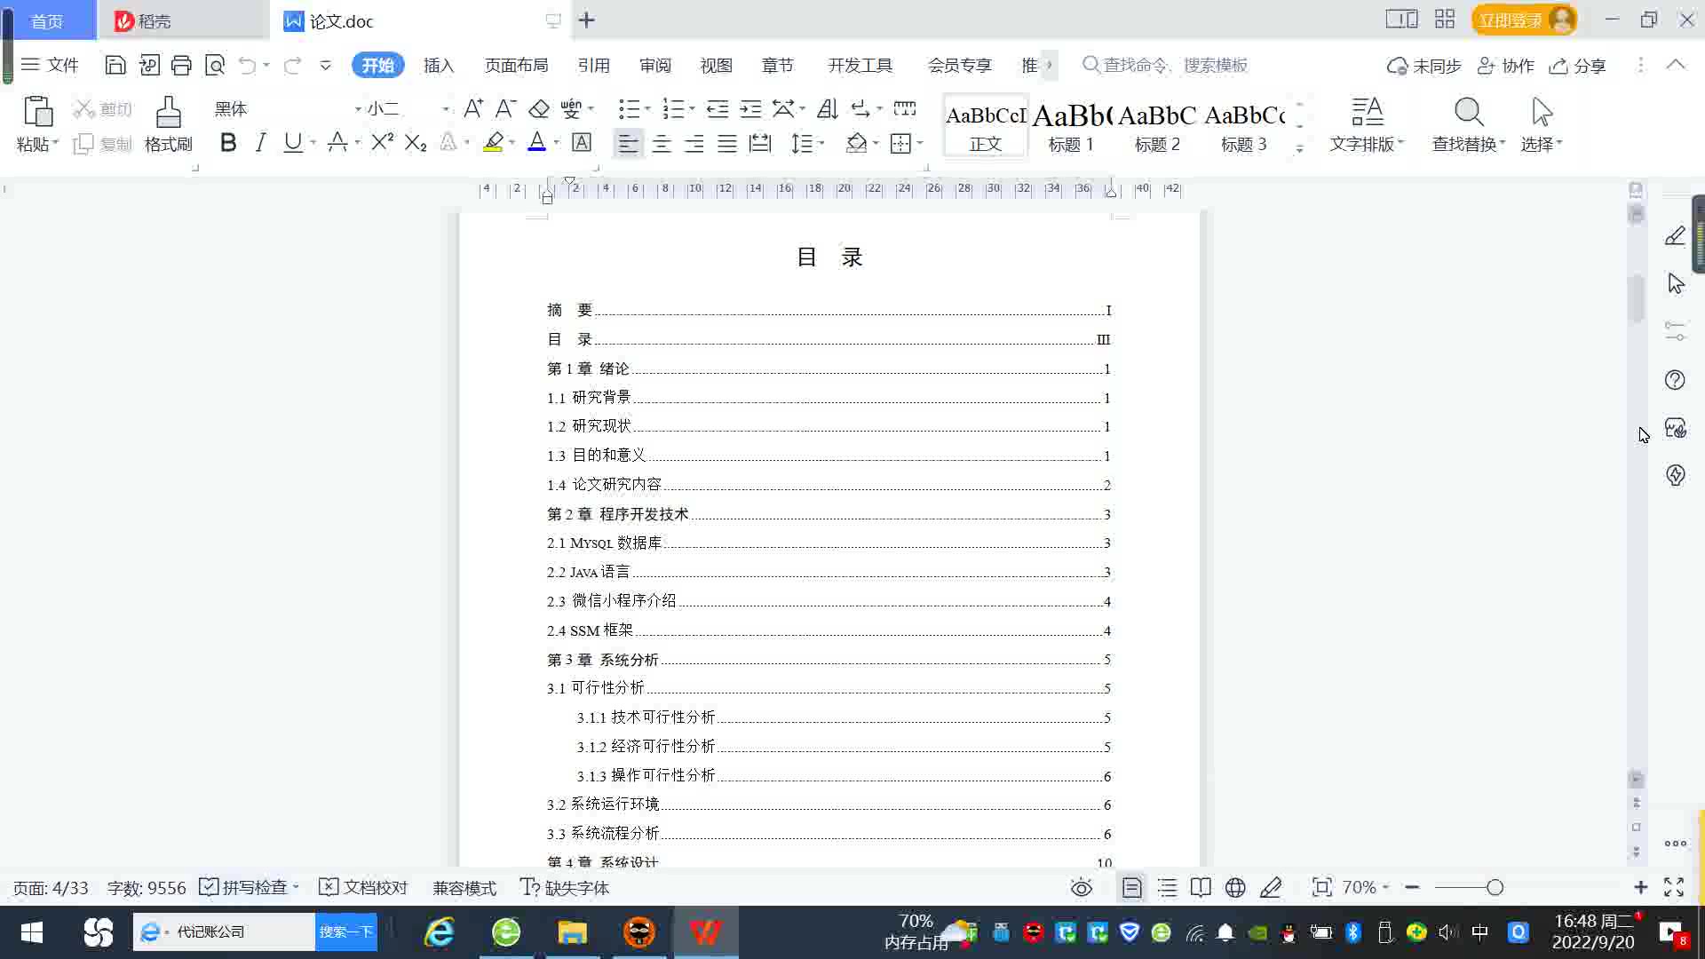
Task: Click the Decrease Indent icon
Action: (718, 108)
